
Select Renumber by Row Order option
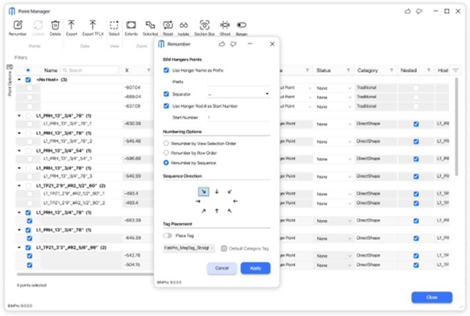click(166, 153)
